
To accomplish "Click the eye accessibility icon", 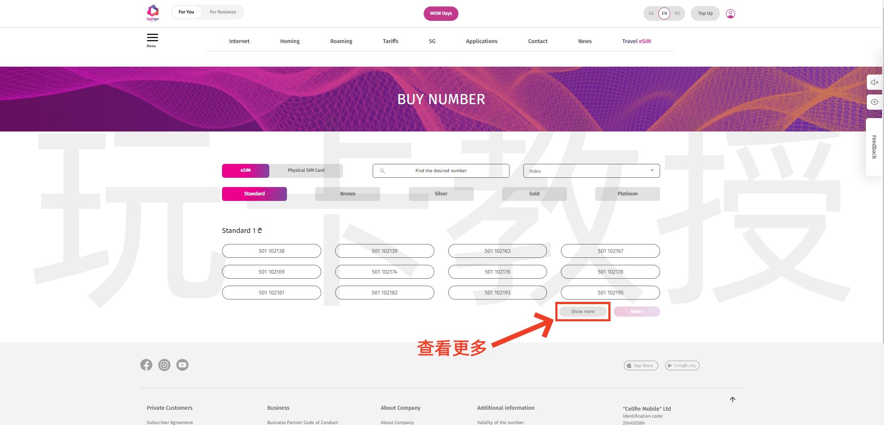I will [x=874, y=102].
